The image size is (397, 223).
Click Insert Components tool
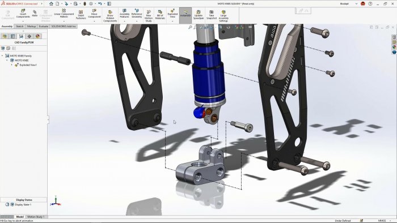pyautogui.click(x=23, y=14)
